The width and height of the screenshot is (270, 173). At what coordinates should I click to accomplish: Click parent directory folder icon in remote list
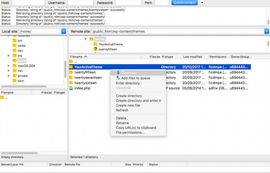[x=71, y=61]
